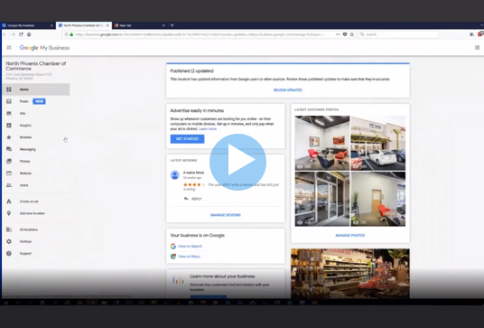Click the NEW badge next to Posts
This screenshot has height=328, width=484.
(39, 101)
